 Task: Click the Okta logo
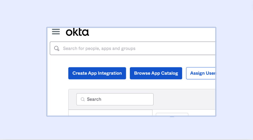[x=77, y=32]
